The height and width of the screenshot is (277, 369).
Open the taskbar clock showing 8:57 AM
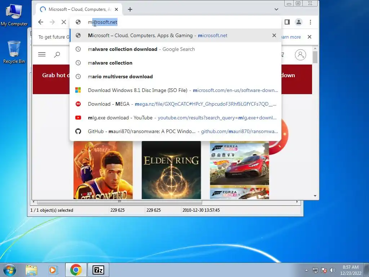click(x=350, y=270)
